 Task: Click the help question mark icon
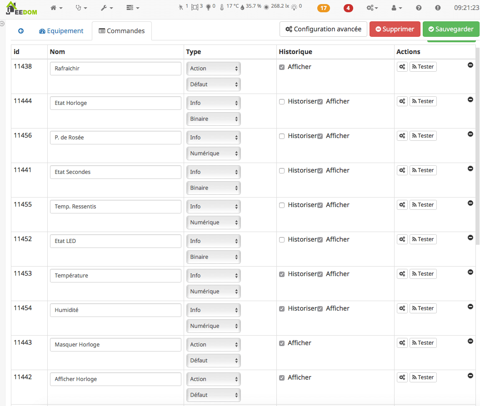click(x=419, y=8)
